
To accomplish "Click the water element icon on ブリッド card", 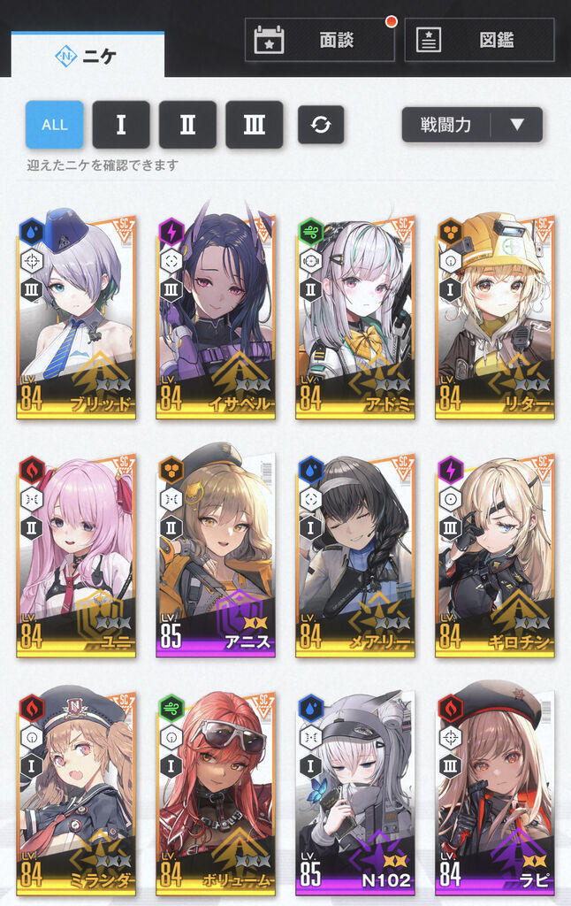I will 32,233.
